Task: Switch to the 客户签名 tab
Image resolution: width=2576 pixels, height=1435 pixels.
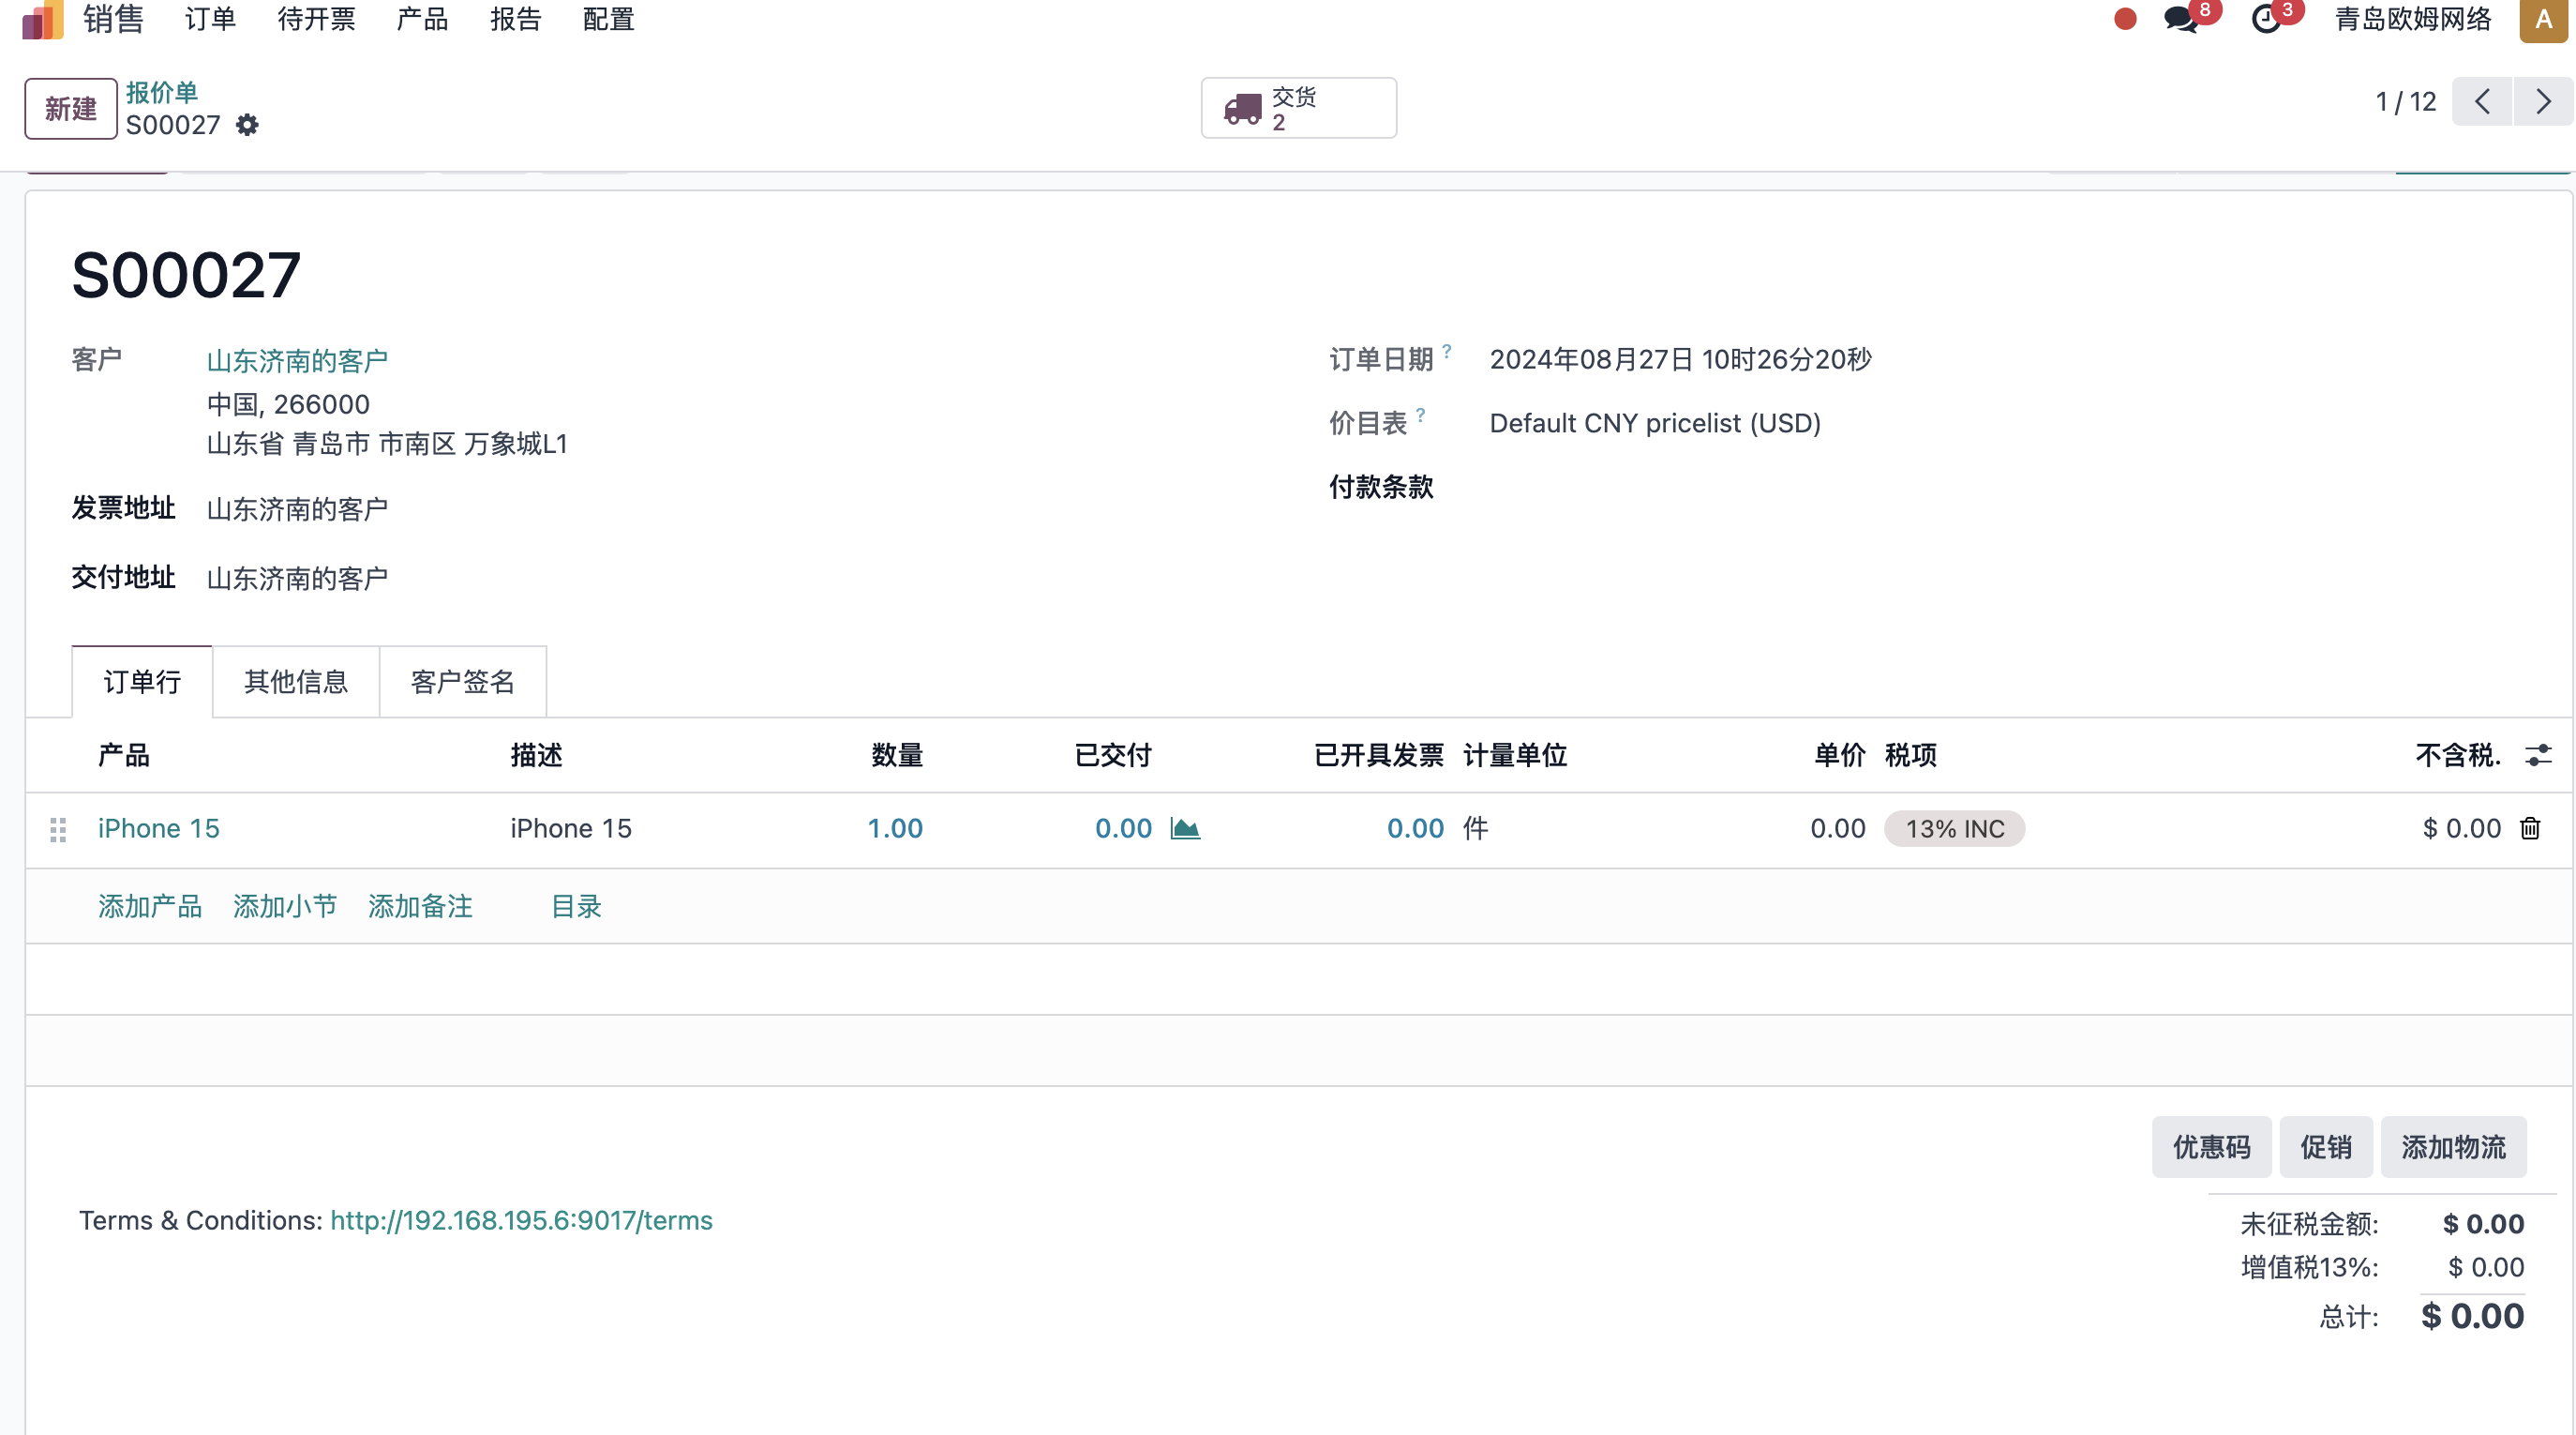Action: [x=463, y=682]
